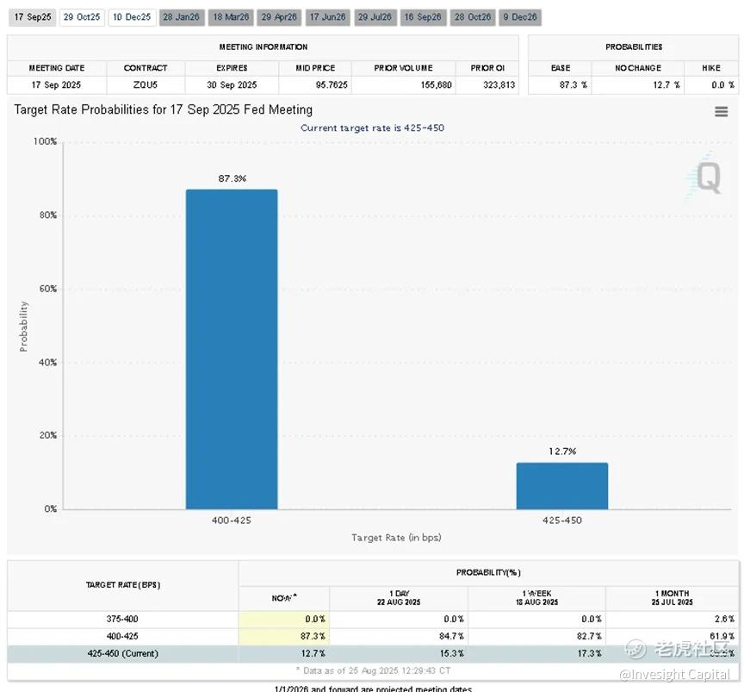Select the 29 Apr26 meeting tab
This screenshot has height=692, width=744.
(280, 17)
